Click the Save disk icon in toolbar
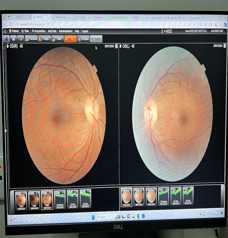This screenshot has height=238, width=228. point(6,39)
